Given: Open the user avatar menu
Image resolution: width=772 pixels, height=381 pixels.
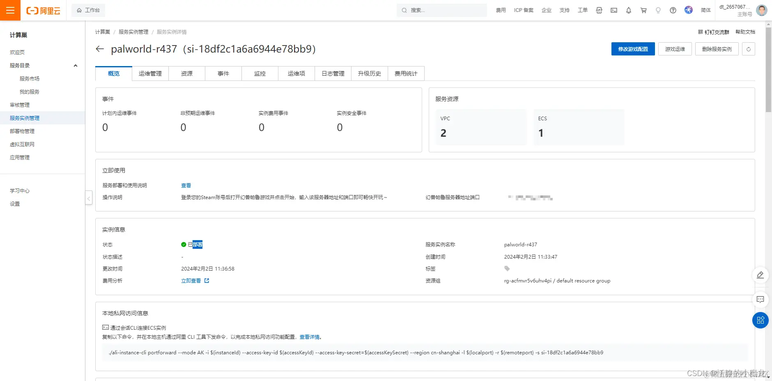Looking at the screenshot, I should point(762,10).
